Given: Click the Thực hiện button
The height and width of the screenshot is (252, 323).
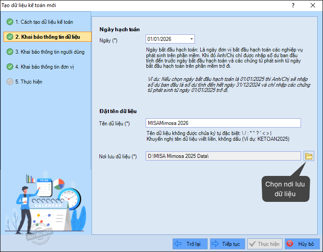Looking at the screenshot, I should 264,244.
